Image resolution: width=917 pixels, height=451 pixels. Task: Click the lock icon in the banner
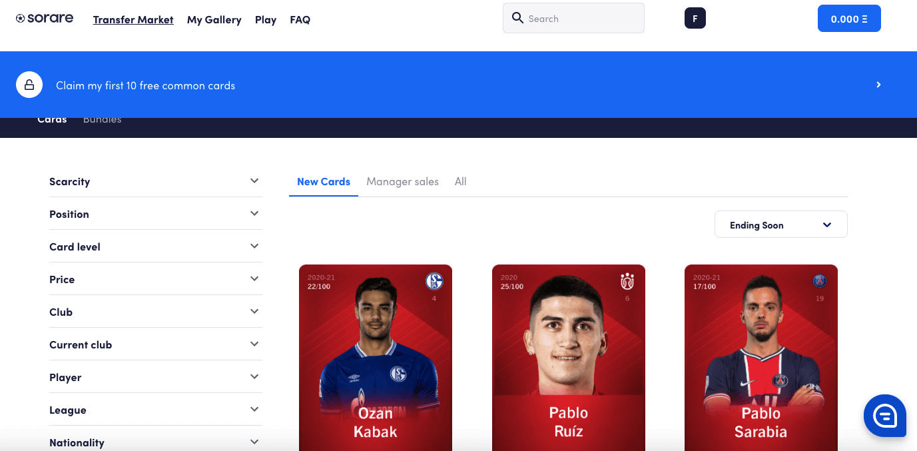tap(29, 85)
